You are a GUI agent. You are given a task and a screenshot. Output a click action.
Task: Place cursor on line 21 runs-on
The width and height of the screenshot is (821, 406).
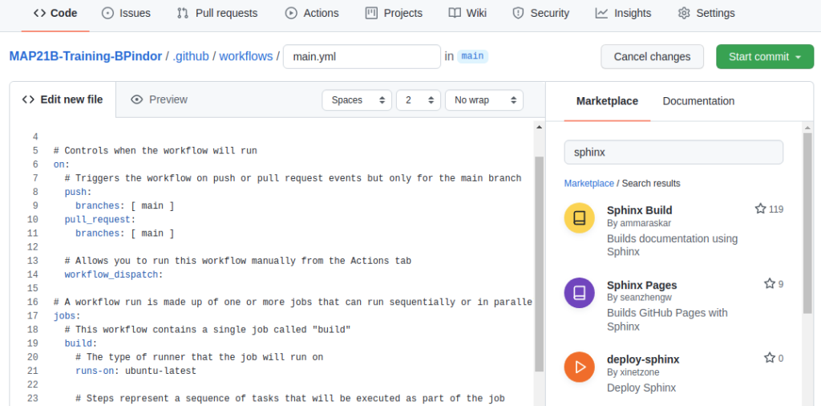(x=135, y=371)
